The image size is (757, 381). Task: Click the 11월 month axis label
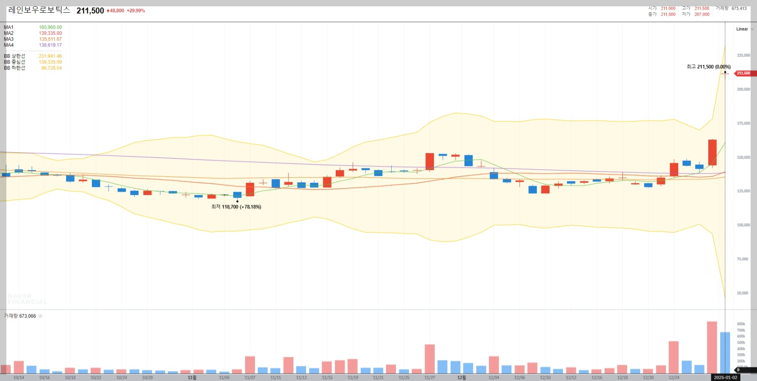click(x=192, y=378)
